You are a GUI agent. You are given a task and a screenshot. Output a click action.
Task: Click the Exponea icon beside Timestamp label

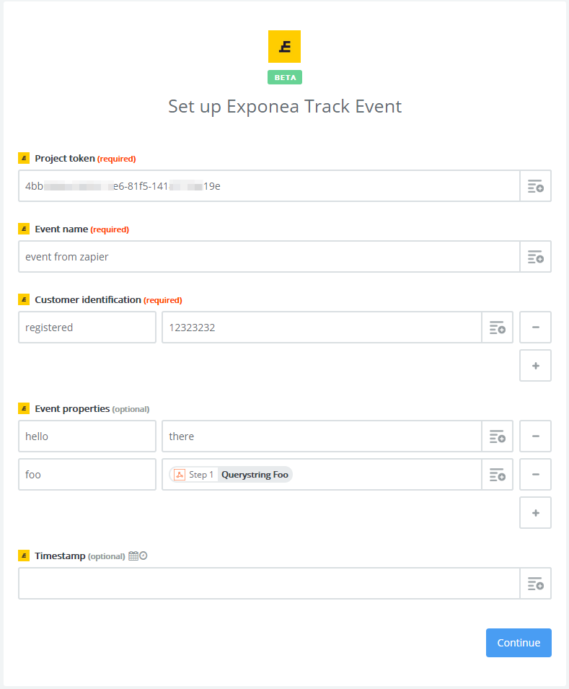coord(24,556)
